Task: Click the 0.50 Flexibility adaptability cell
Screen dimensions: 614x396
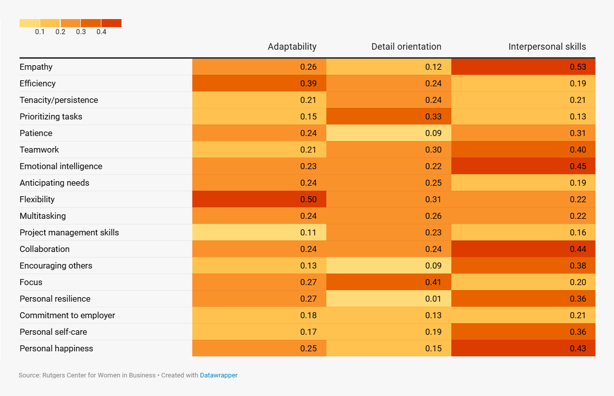Action: coord(259,199)
